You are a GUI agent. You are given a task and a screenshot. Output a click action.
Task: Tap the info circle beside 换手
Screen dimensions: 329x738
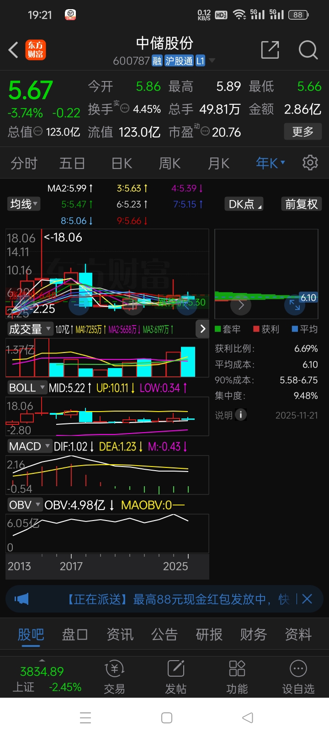pos(124,109)
